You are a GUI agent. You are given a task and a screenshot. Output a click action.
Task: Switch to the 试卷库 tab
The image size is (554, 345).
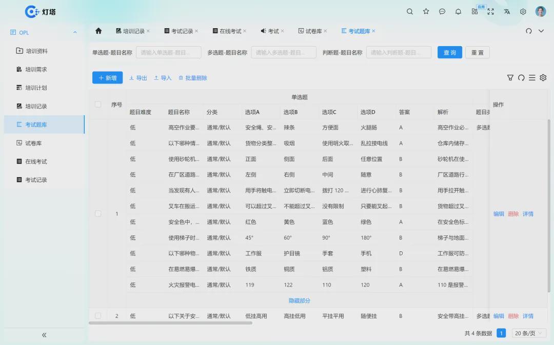point(310,31)
